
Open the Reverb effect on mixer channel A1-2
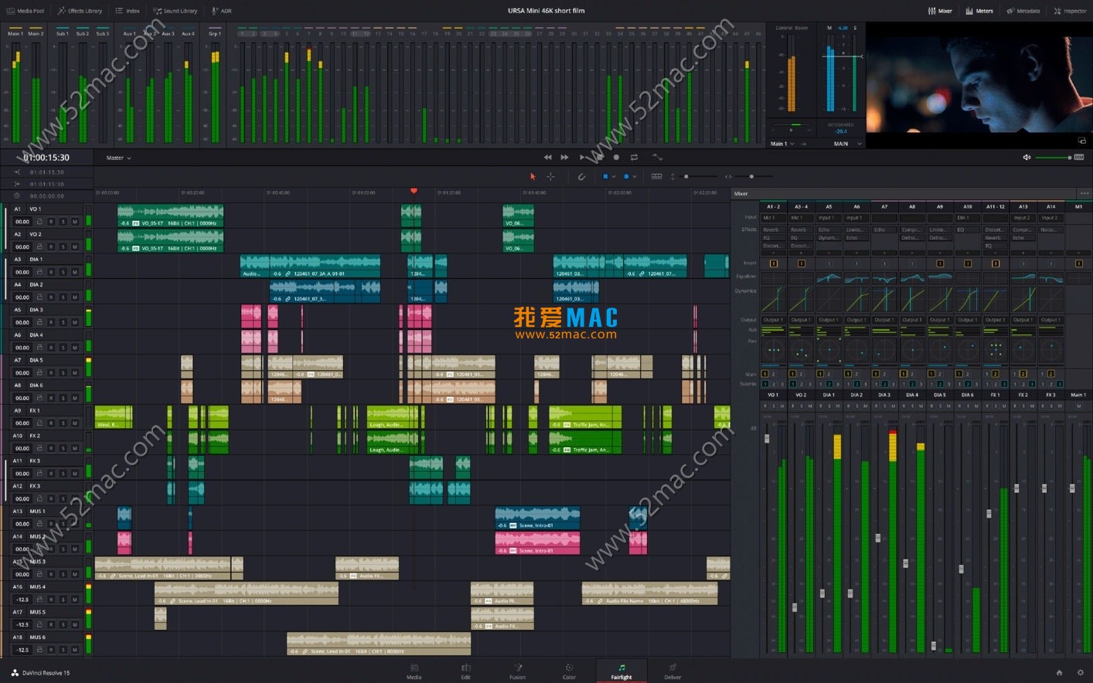pos(774,229)
